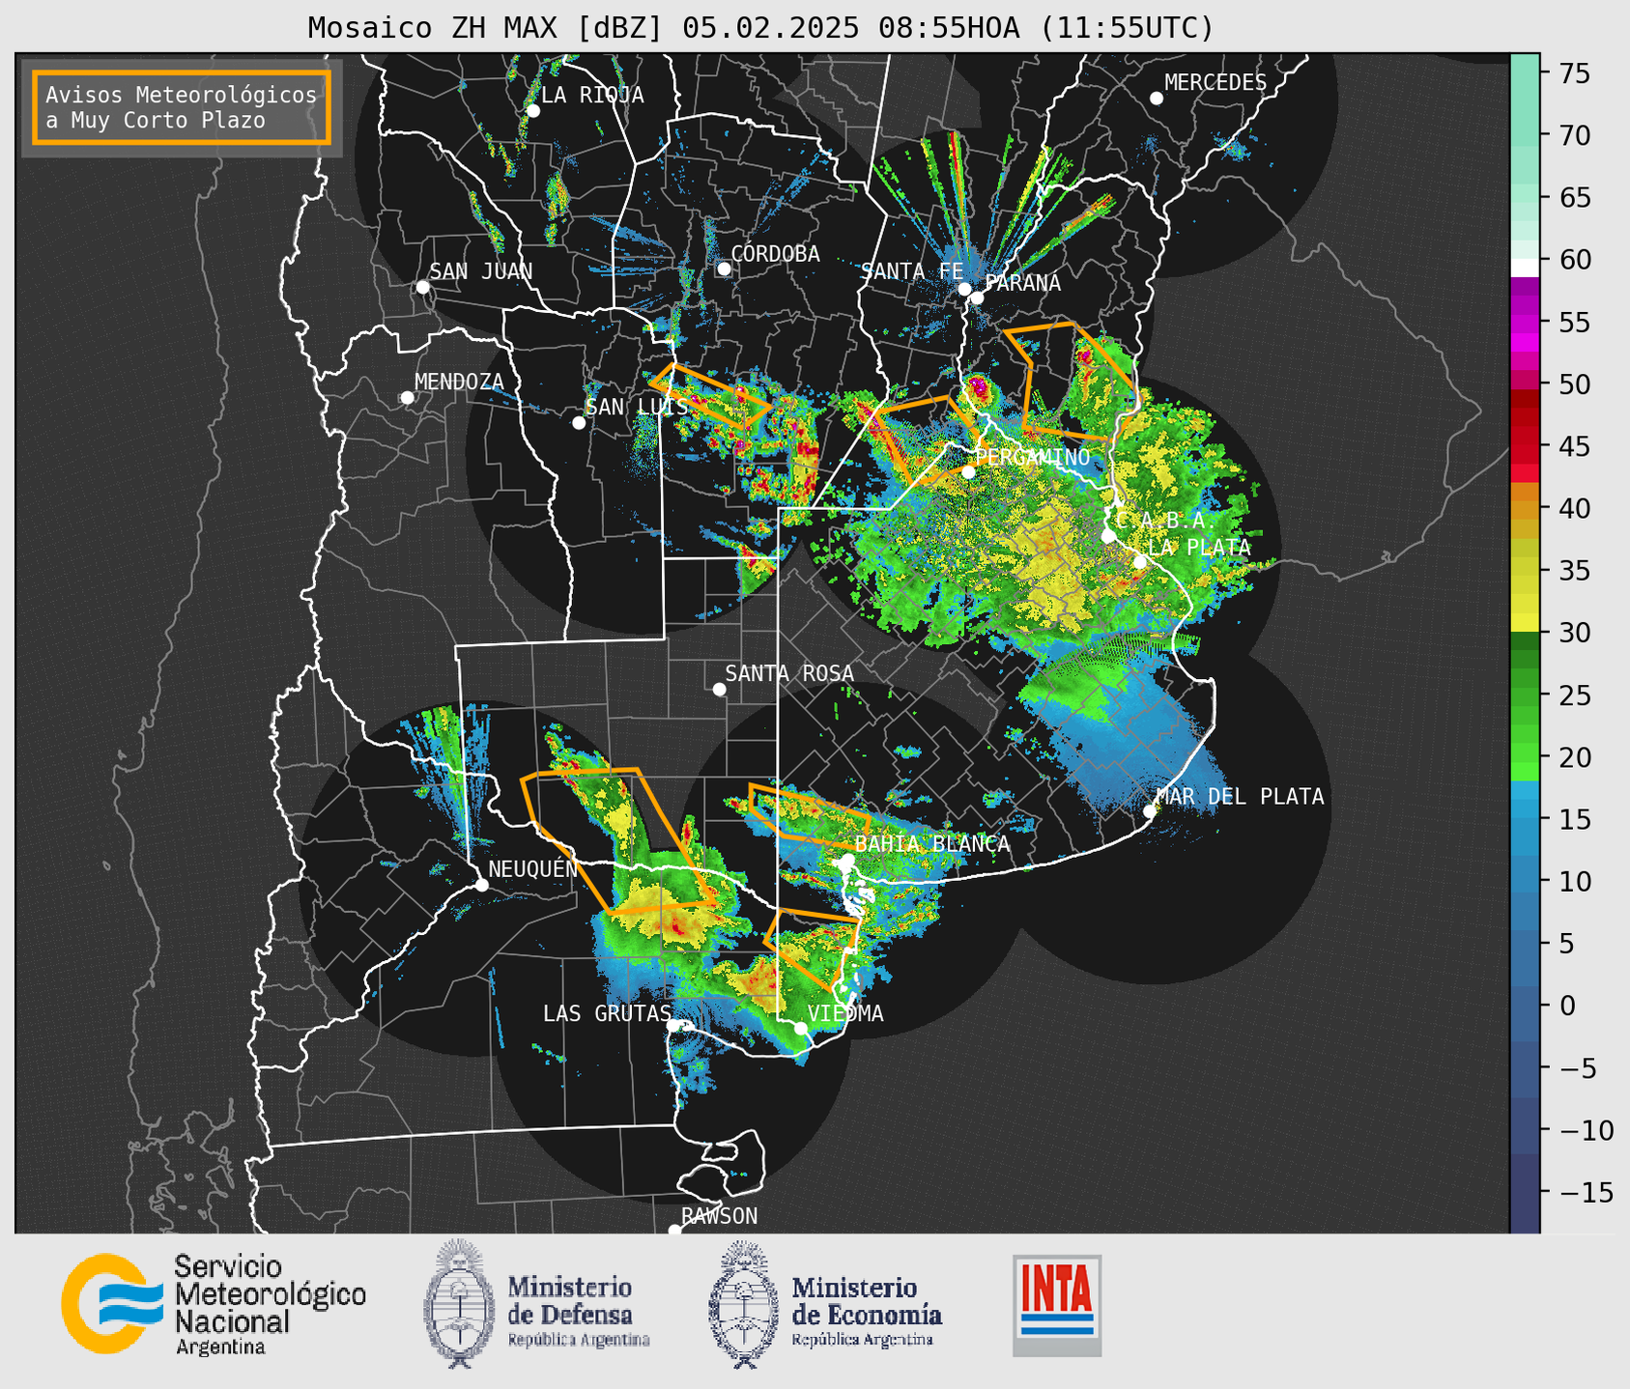Click the magenta 55 dBZ band on color scale

pos(1525,322)
